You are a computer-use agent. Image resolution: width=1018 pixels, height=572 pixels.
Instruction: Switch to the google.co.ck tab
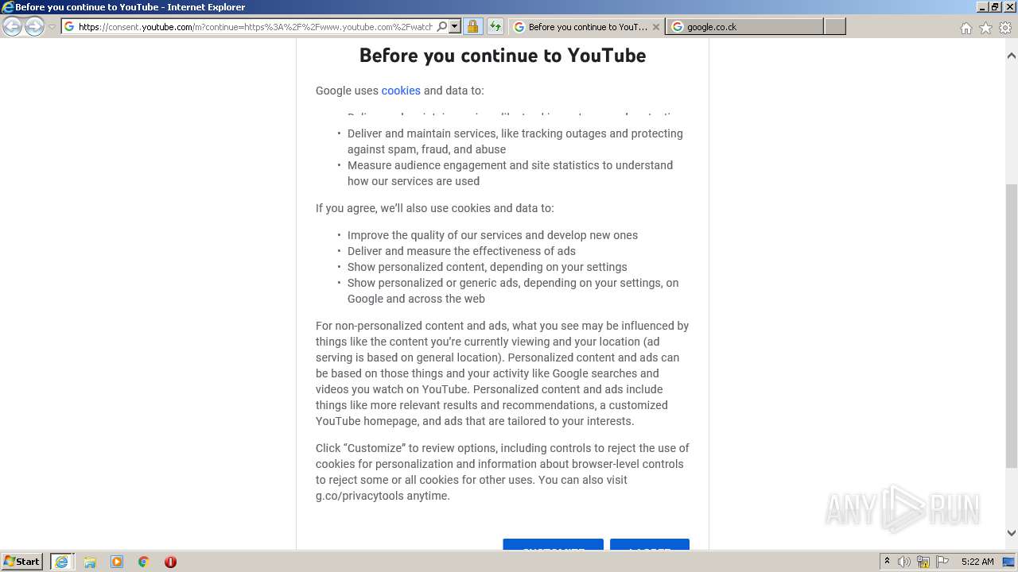pyautogui.click(x=744, y=27)
